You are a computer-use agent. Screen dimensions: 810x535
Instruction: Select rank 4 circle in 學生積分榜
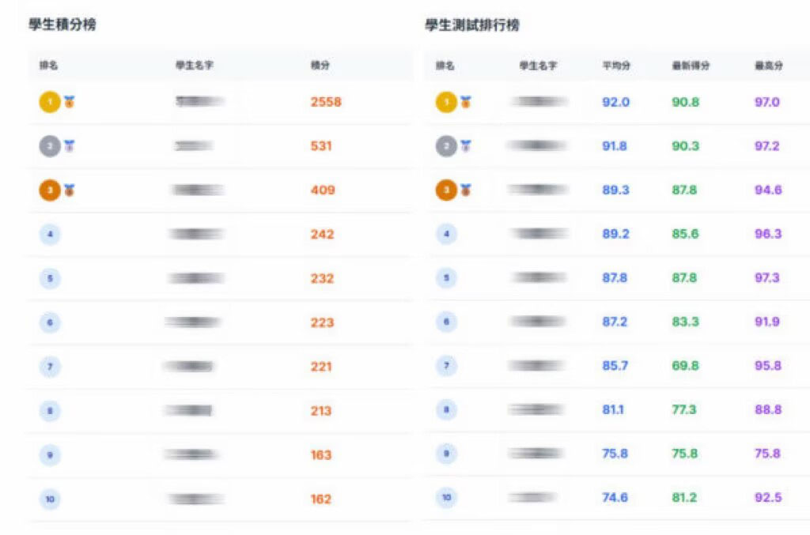pyautogui.click(x=50, y=234)
